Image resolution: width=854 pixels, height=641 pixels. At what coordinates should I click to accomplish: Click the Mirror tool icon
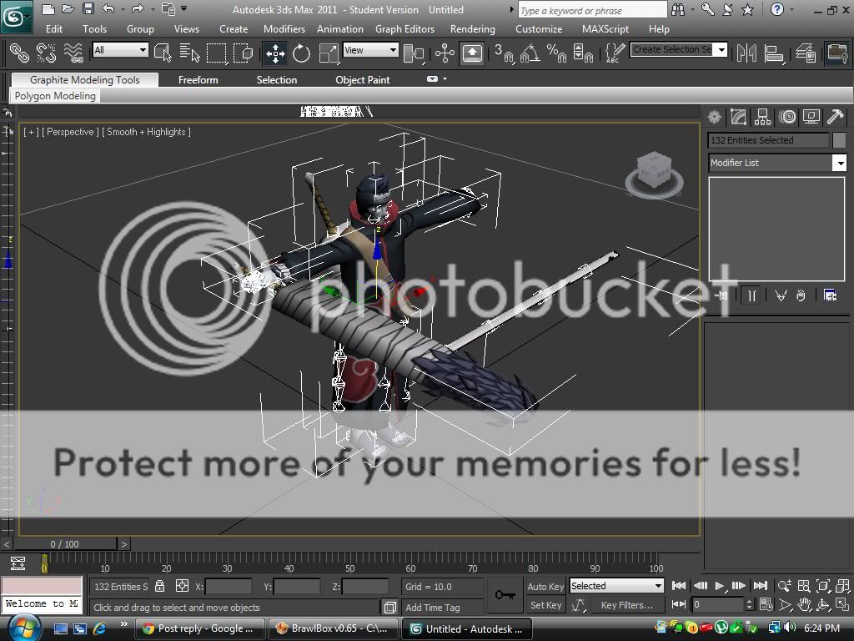[746, 53]
